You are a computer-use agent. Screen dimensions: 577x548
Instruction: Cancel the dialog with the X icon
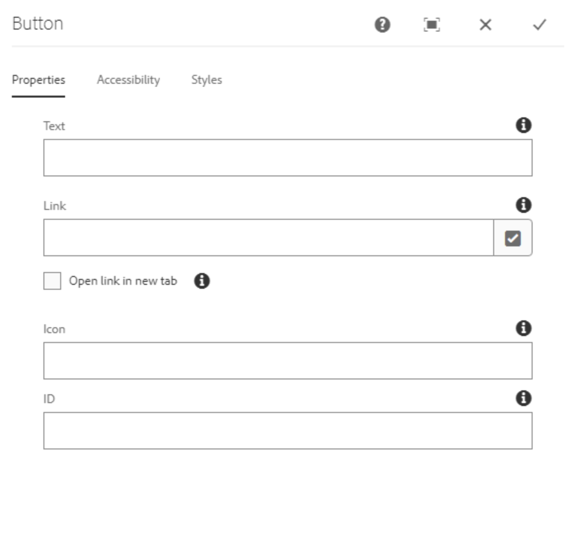(485, 25)
